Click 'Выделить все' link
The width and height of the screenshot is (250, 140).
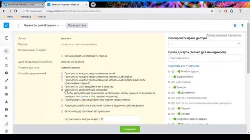click(x=177, y=66)
